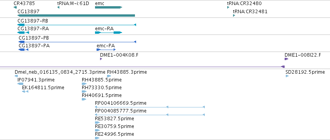Click the DME1-004K08.F purple marker

coord(101,59)
